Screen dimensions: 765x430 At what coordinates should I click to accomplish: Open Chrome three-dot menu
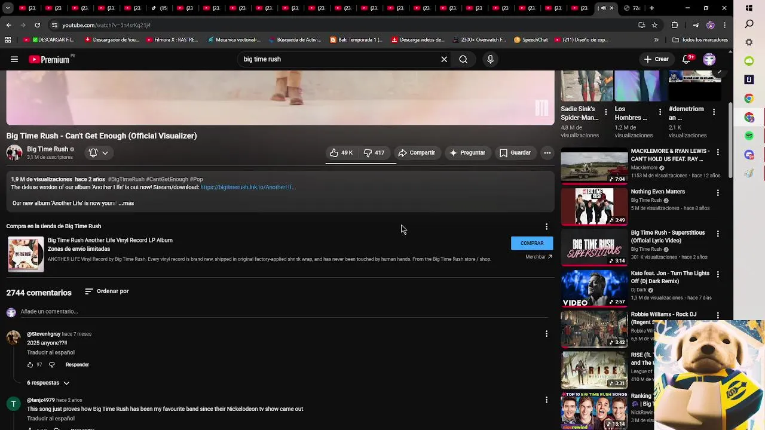pos(725,25)
